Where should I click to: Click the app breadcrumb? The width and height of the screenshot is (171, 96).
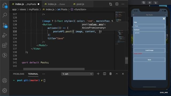coord(14,10)
